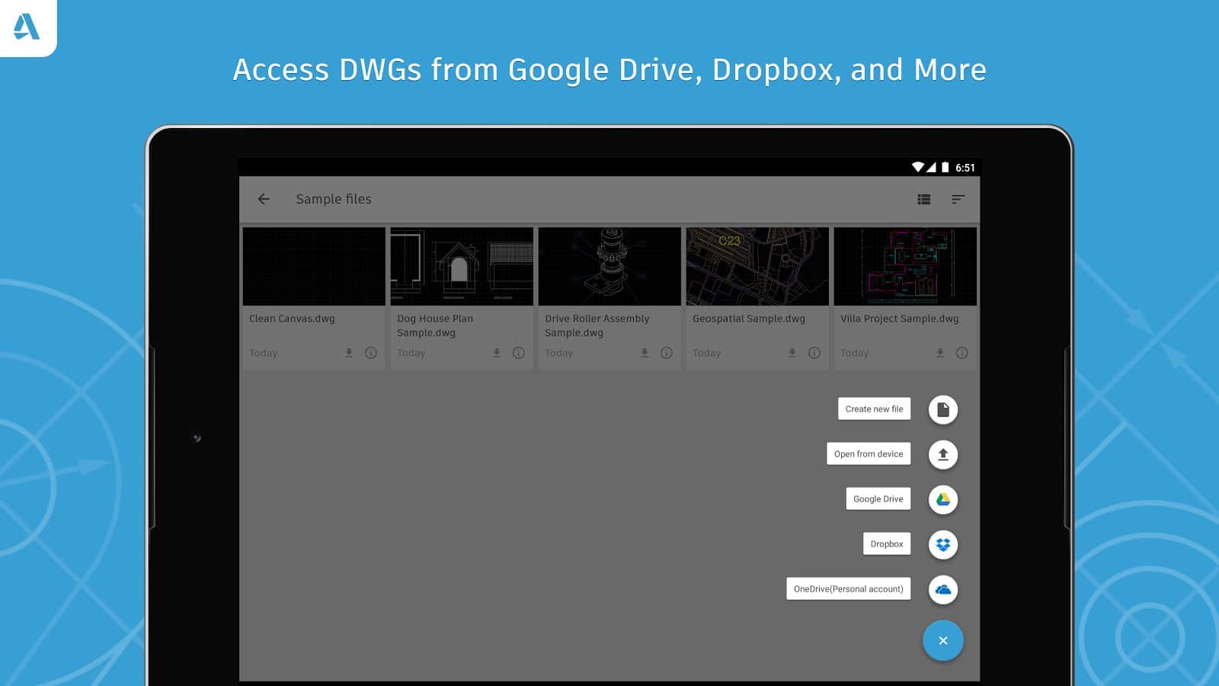The height and width of the screenshot is (686, 1219).
Task: Tap the Google Drive round icon
Action: [x=942, y=499]
